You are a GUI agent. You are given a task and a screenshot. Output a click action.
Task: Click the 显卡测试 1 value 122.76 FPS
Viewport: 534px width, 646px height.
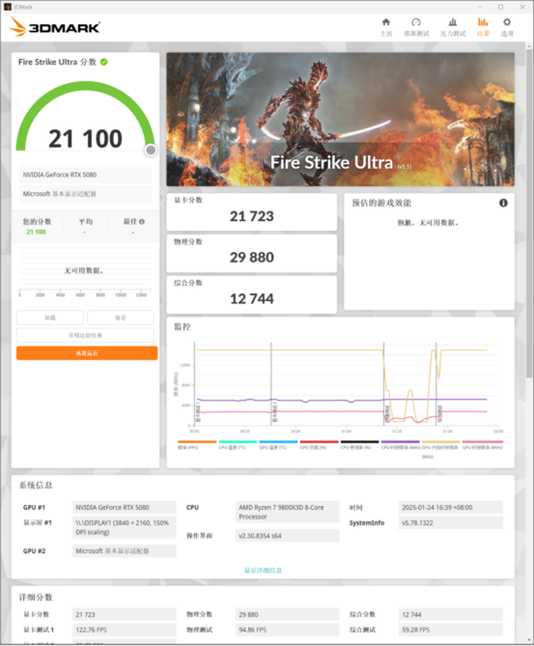[124, 629]
